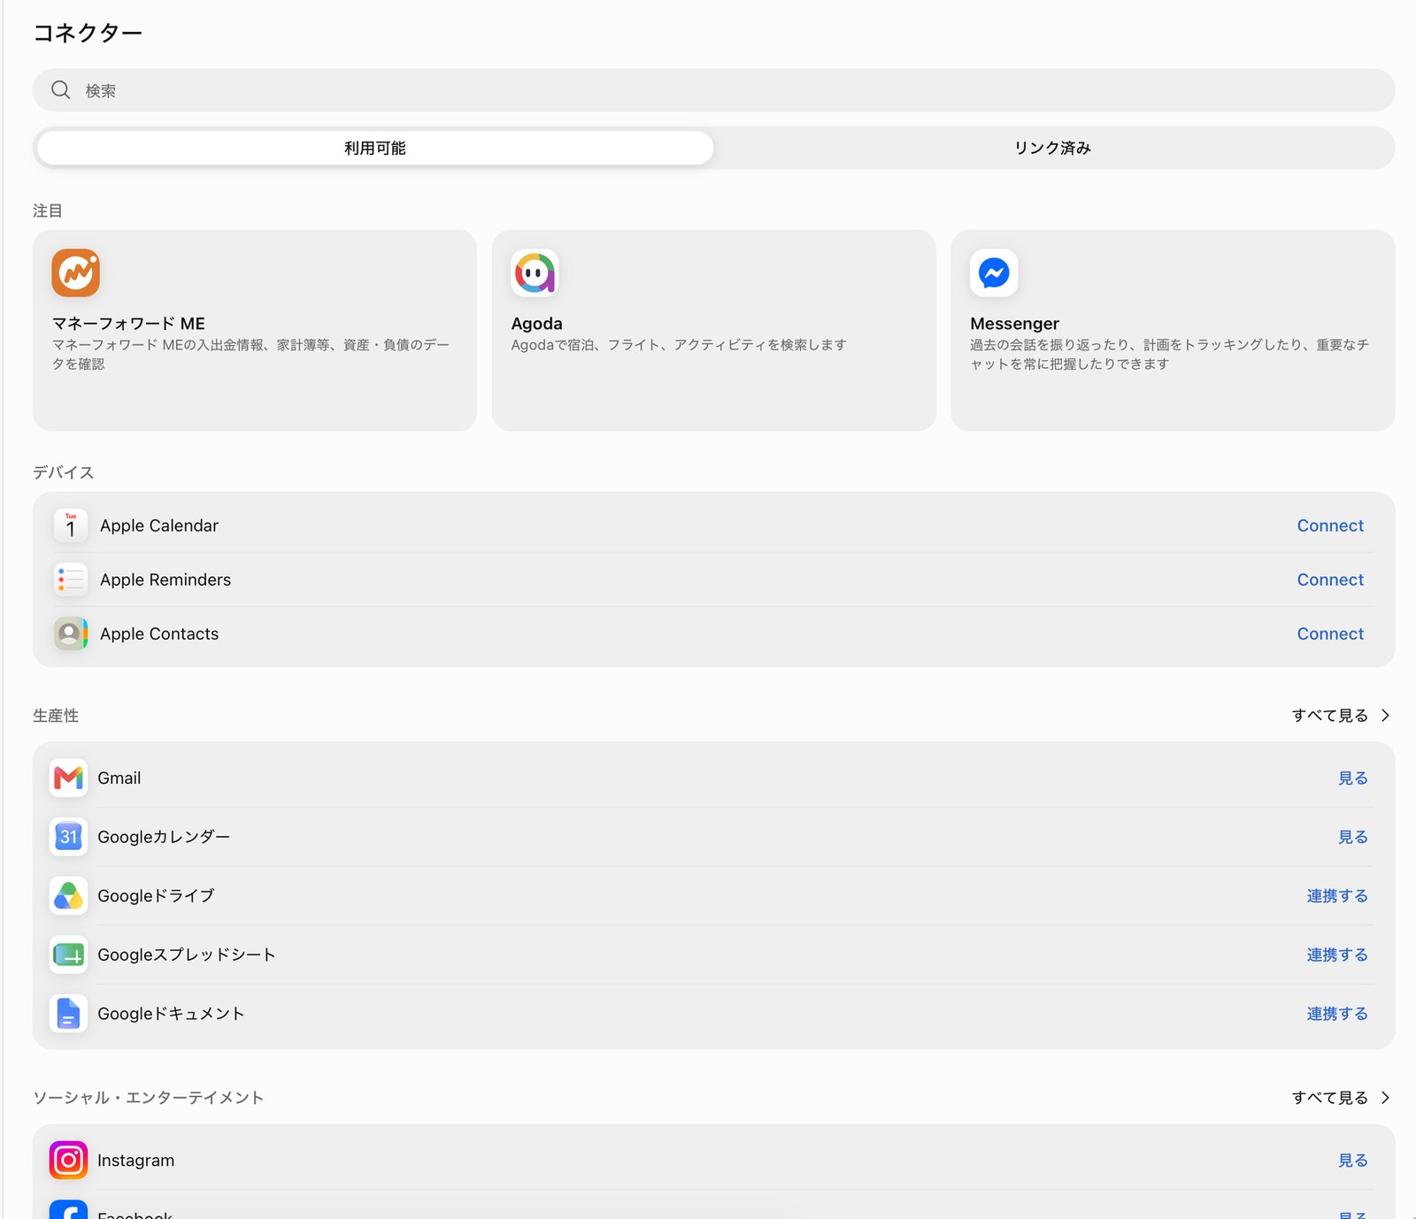
Task: Select the Apple Contacts row label
Action: pyautogui.click(x=159, y=633)
